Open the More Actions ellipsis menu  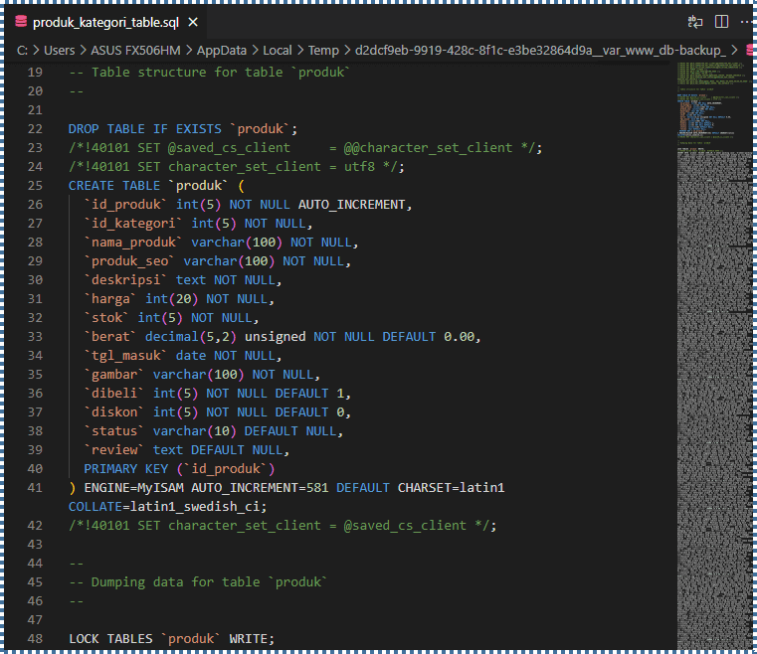745,21
